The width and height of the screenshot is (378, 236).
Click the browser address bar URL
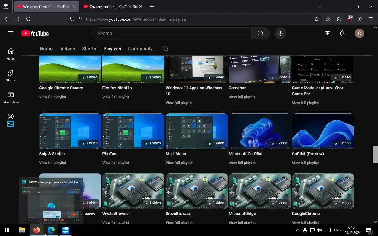click(136, 19)
